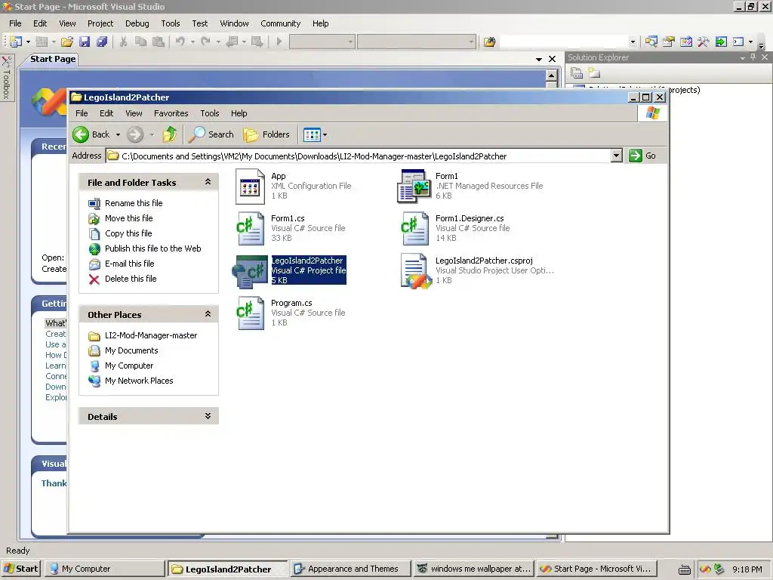Open the Community menu in Visual Studio
773x580 pixels.
point(281,23)
